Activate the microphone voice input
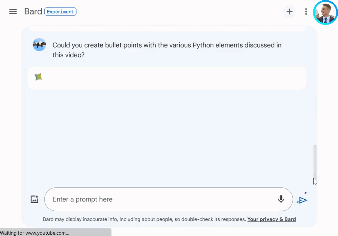Image resolution: width=338 pixels, height=236 pixels. coord(281,199)
